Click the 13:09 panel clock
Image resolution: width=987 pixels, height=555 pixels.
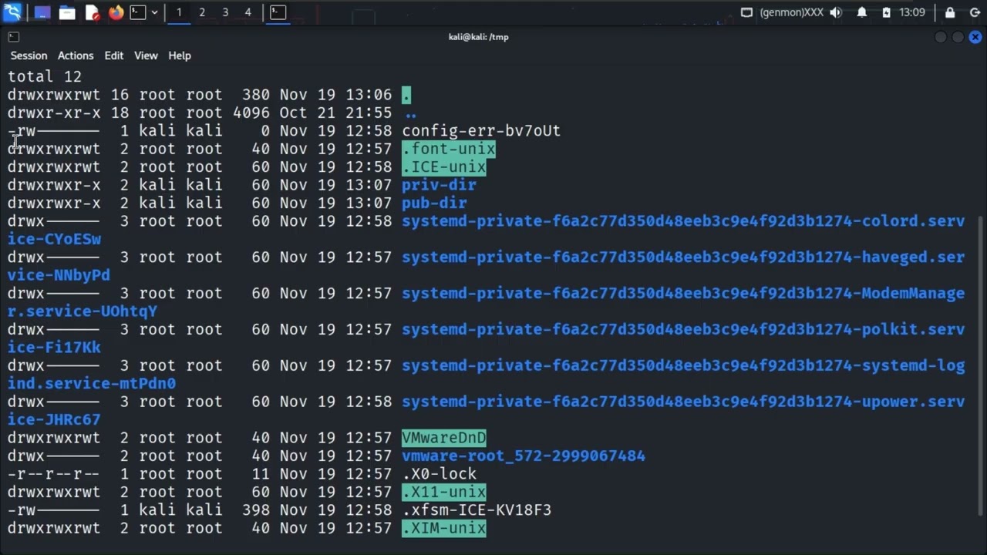click(912, 12)
